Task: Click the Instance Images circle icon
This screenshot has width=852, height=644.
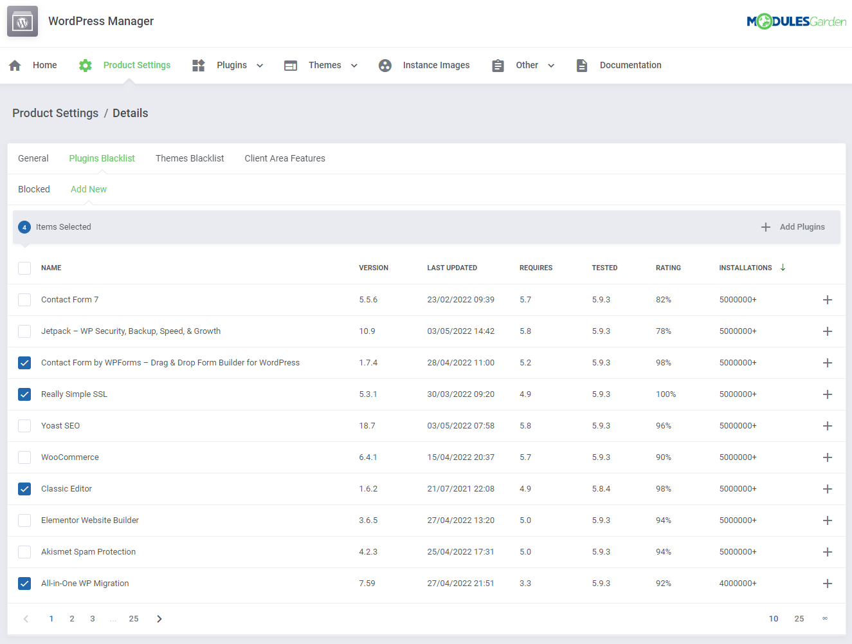Action: 385,65
